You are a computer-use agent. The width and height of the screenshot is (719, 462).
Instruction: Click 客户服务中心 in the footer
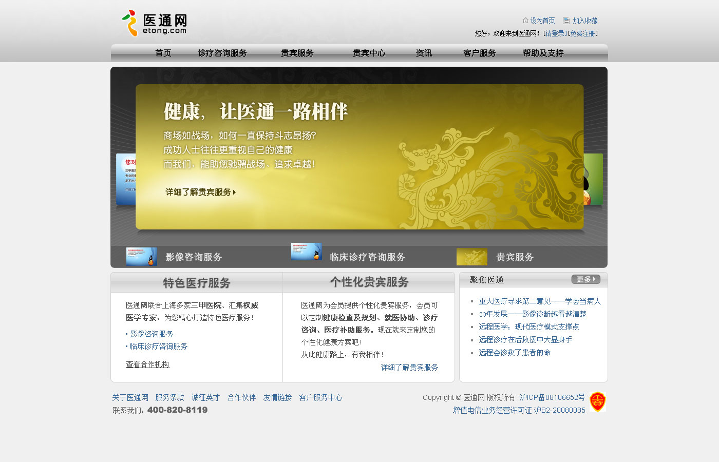320,397
